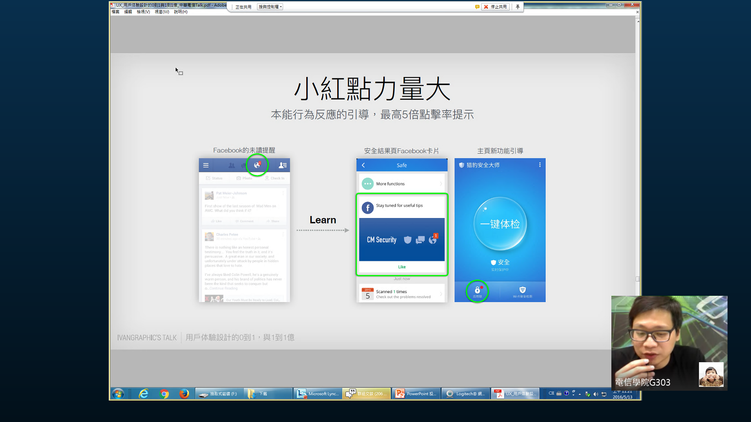Switch to Microsoft Lync taskbar item
The width and height of the screenshot is (751, 422).
coord(318,393)
